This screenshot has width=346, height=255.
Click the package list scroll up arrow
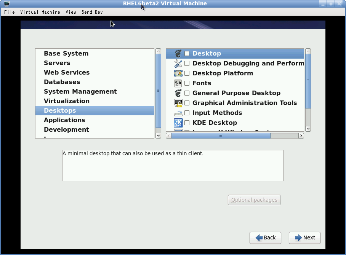pos(308,51)
